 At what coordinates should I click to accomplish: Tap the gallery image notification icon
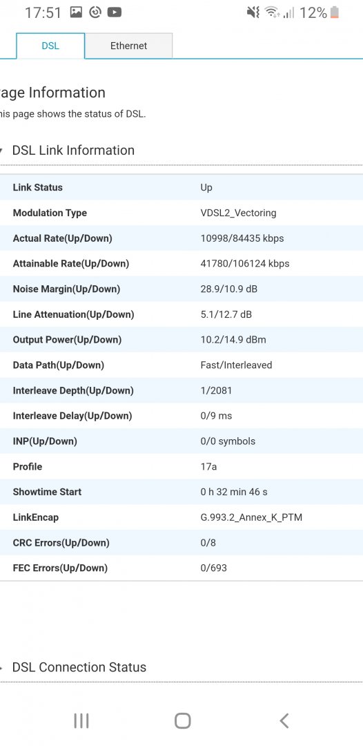76,12
